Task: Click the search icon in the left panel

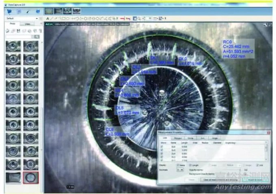Action: click(x=37, y=36)
